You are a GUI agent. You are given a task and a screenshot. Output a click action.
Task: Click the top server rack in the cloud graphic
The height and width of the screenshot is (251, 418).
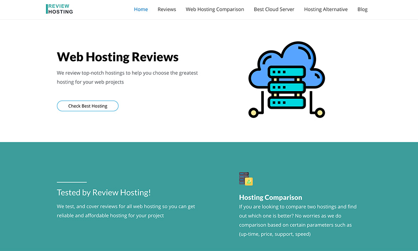[x=286, y=72]
